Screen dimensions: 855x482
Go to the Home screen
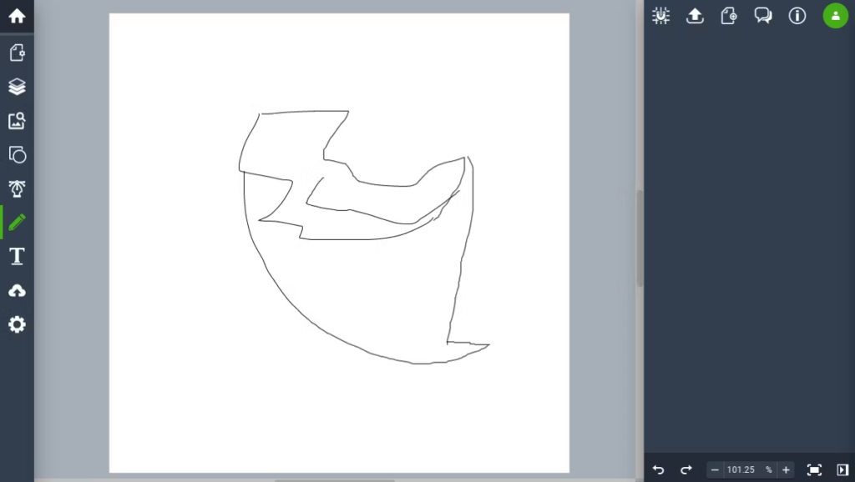(x=17, y=17)
